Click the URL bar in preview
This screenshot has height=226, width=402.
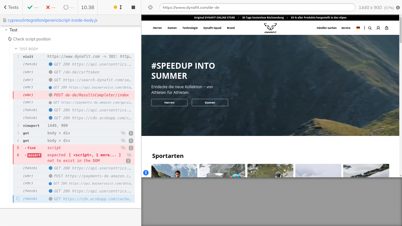257,7
